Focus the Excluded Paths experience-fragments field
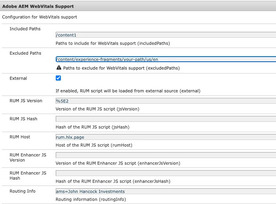This screenshot has width=276, height=204. (x=166, y=59)
